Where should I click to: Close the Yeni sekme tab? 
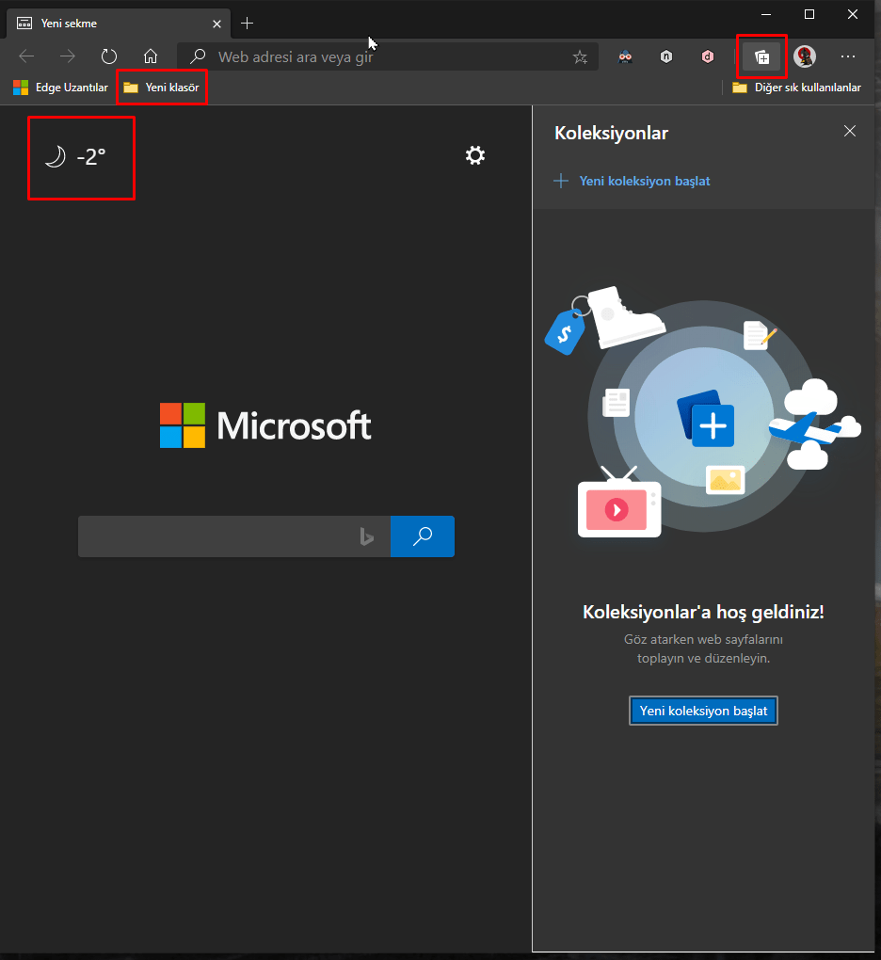[216, 24]
